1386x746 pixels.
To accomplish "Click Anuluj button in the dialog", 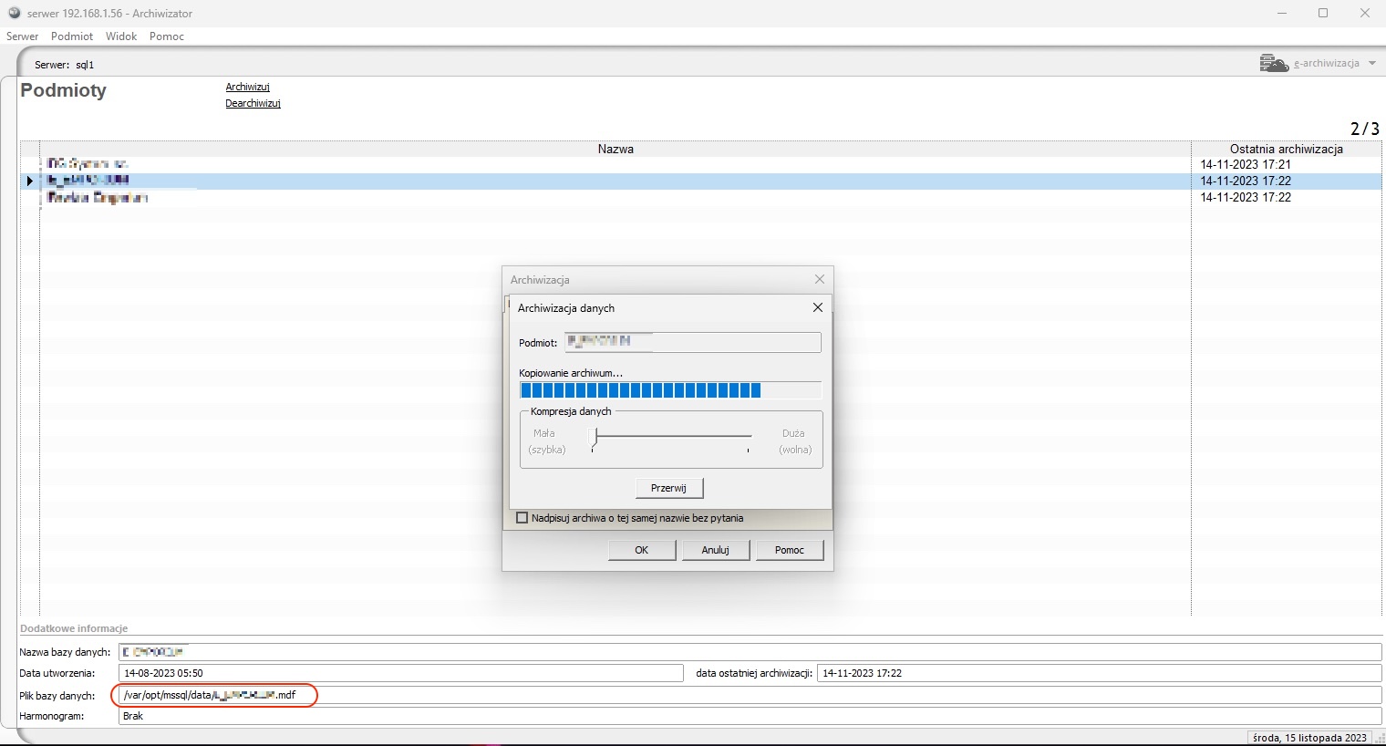I will pos(716,550).
